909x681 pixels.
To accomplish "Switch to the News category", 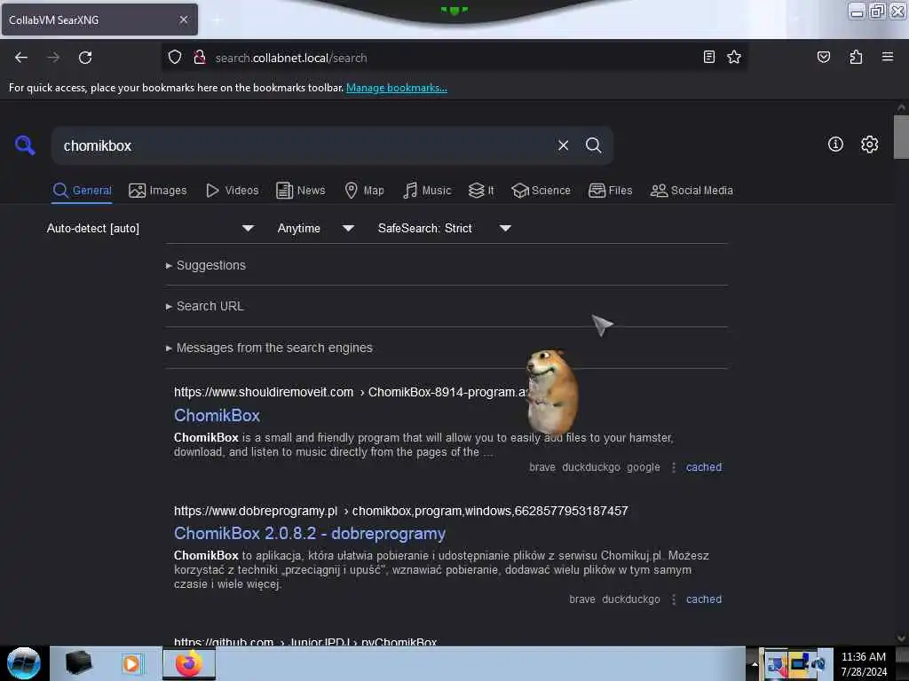I will (x=300, y=191).
